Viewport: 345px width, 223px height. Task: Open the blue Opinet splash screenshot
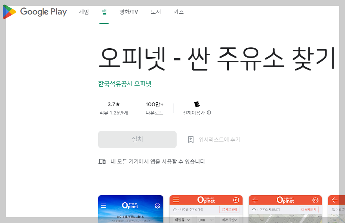click(131, 209)
